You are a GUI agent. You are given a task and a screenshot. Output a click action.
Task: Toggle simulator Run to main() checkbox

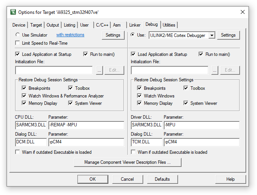pos(86,54)
